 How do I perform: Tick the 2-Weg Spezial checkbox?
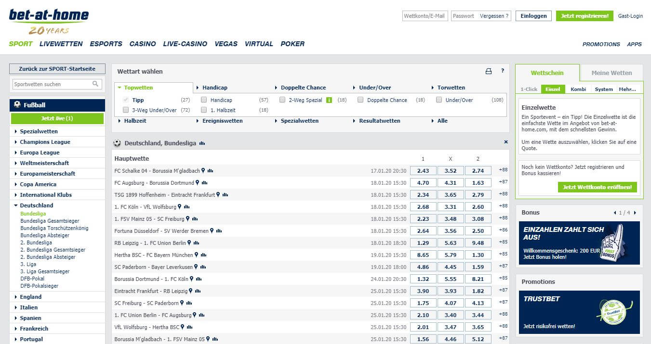(x=282, y=100)
